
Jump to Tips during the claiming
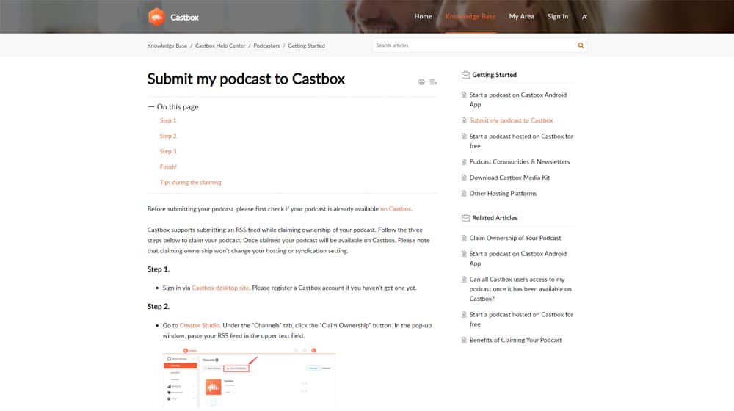tap(191, 183)
